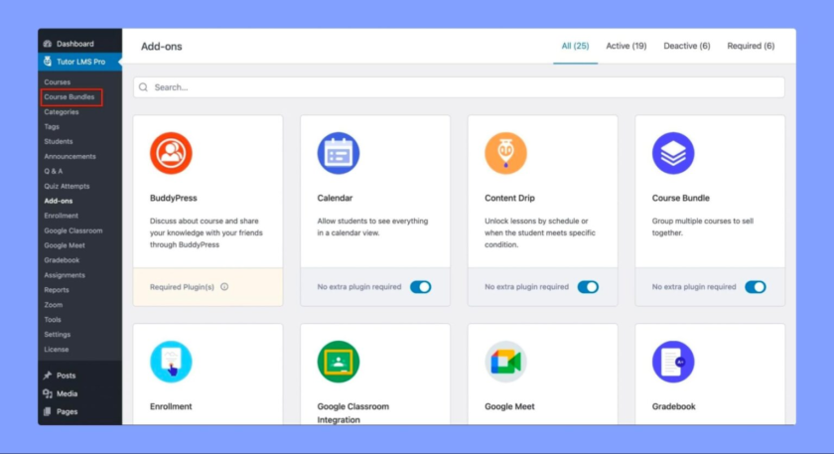Click the Course Bundle stacked layers icon
This screenshot has height=454, width=834.
coord(673,154)
